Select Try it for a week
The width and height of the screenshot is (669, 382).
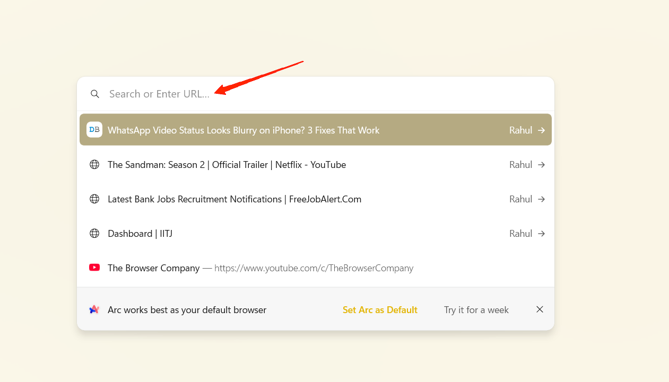(x=476, y=310)
